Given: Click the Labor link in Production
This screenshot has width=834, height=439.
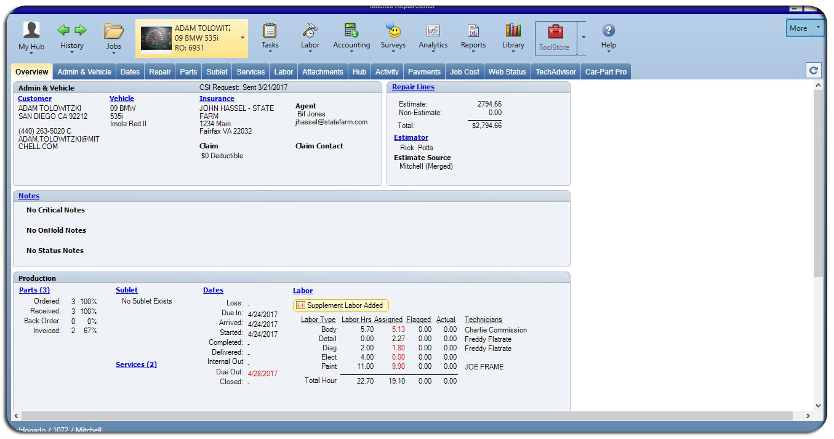Looking at the screenshot, I should tap(303, 291).
